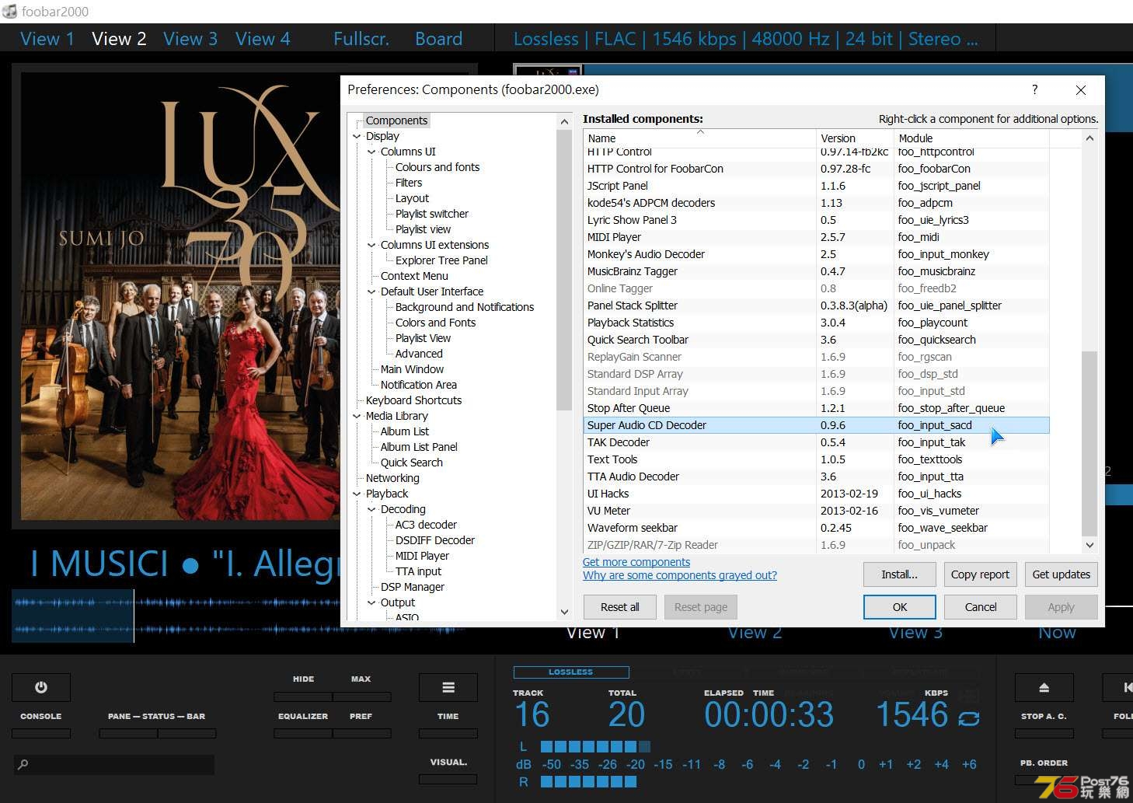Click the hamburger menu icon above TIME

pyautogui.click(x=448, y=687)
